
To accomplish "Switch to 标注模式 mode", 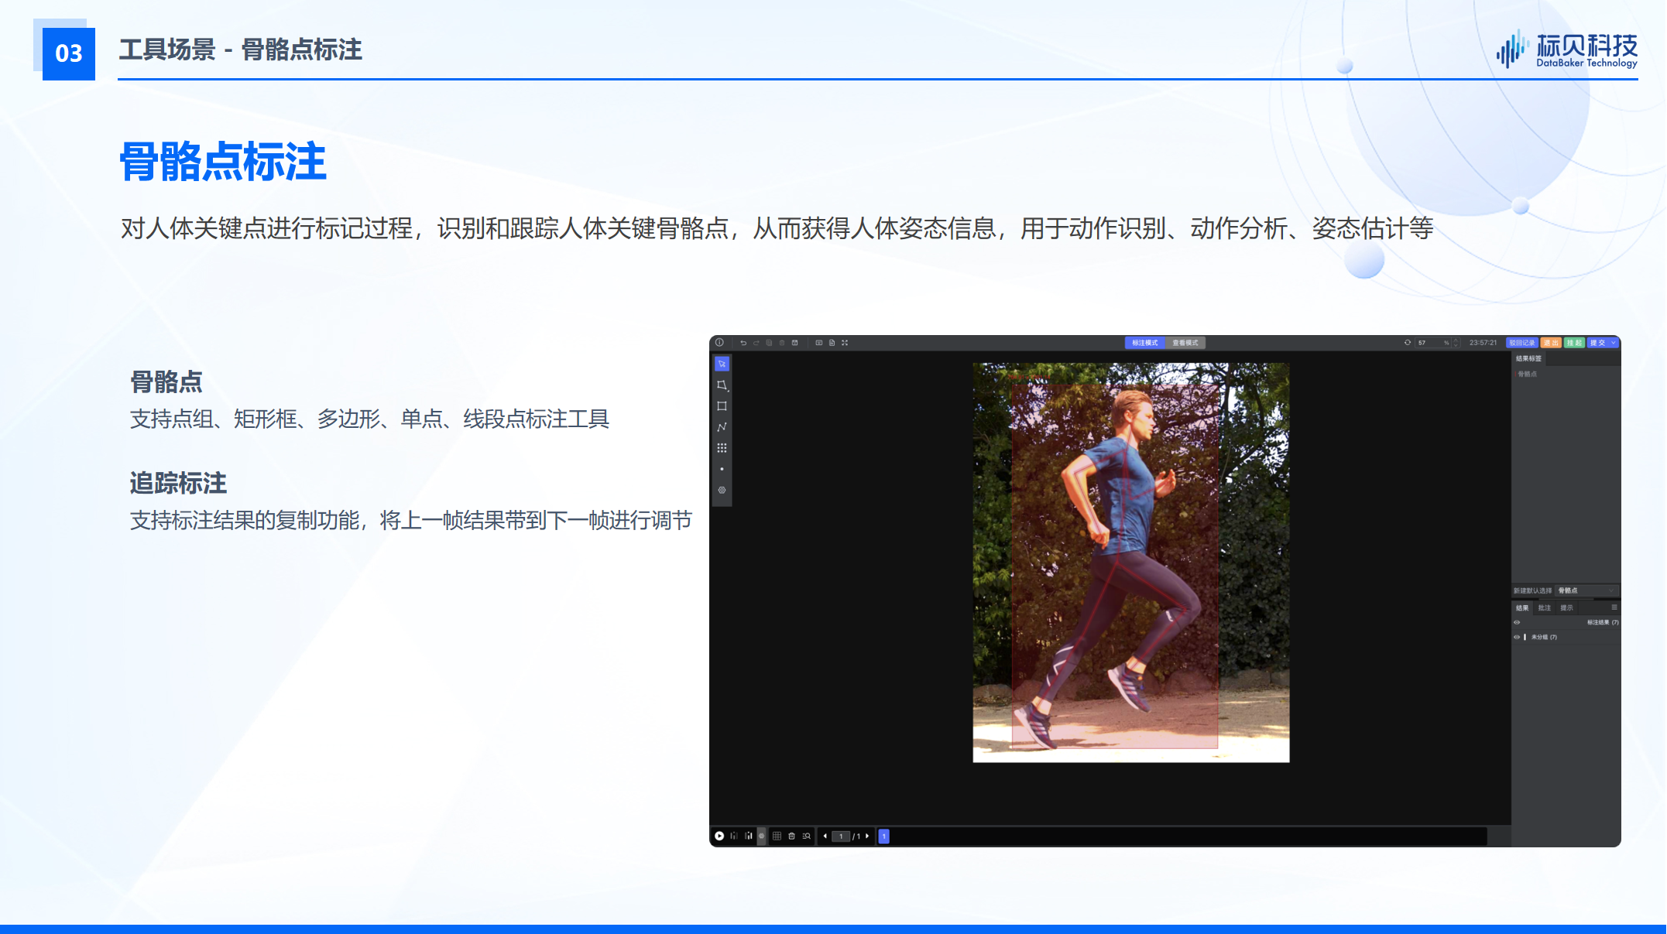I will tap(1145, 343).
